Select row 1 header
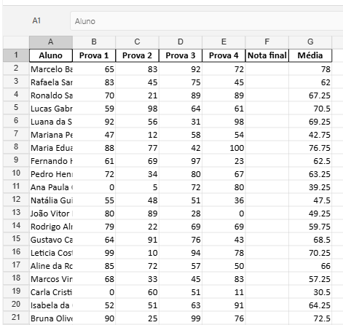 pos(16,55)
